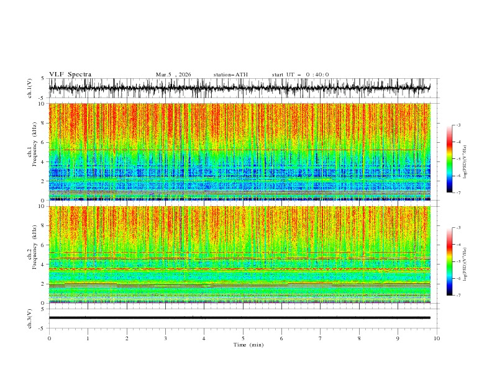Select the date text "Mar.5 , 2026"
The width and height of the screenshot is (492, 380).
(173, 75)
